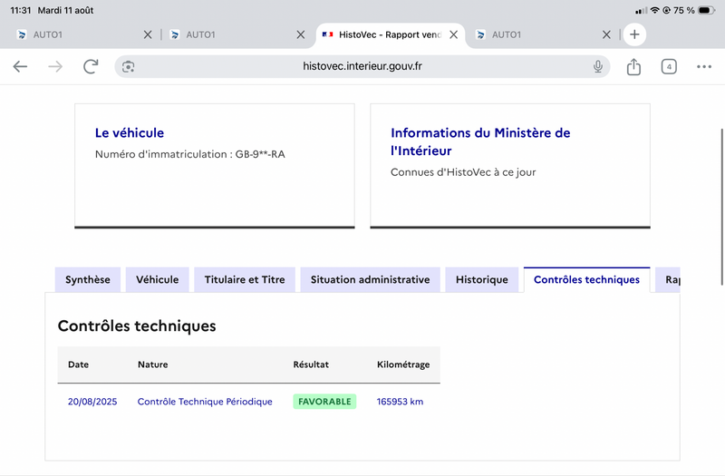
Task: Reload the HistoVec page
Action: (x=91, y=66)
